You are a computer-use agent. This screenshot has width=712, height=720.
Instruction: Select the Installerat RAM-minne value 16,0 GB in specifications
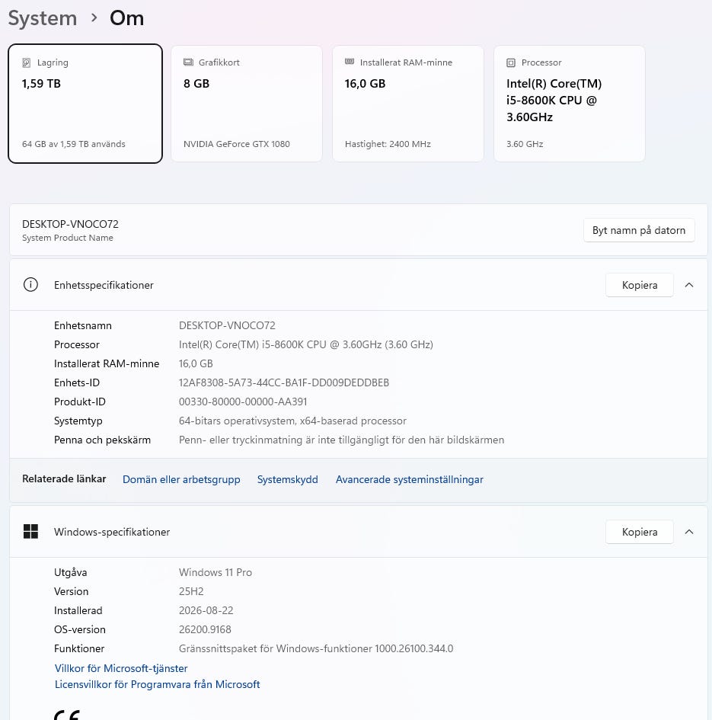196,363
